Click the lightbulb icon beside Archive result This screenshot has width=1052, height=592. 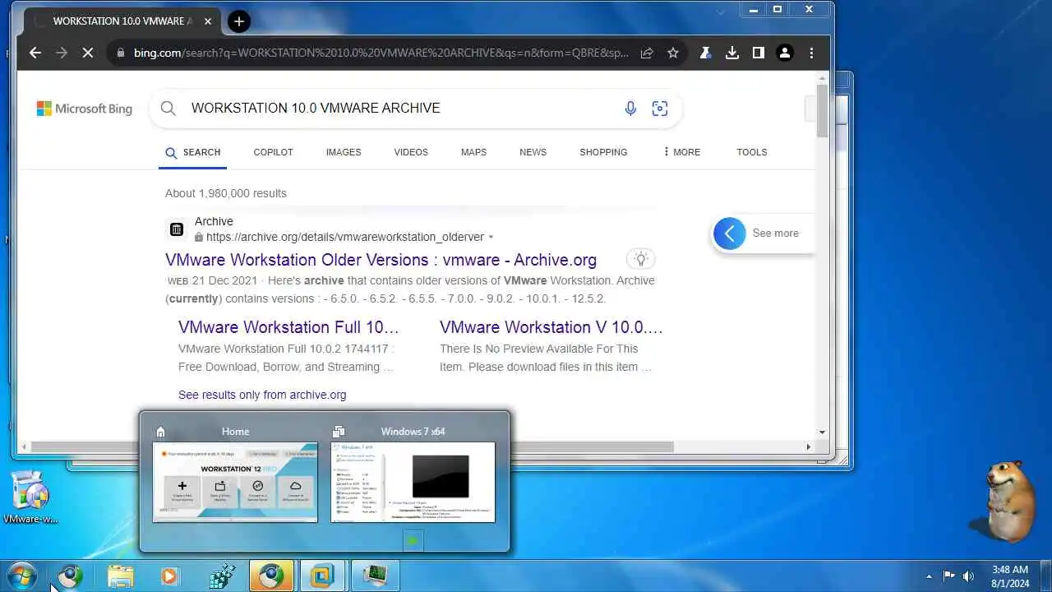[x=641, y=259]
